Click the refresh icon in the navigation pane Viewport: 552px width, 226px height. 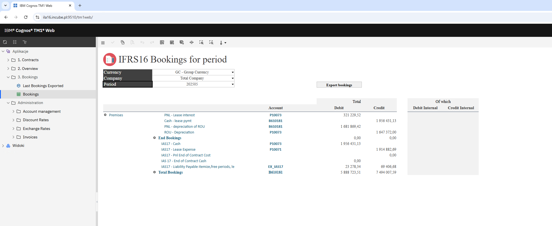[5, 42]
